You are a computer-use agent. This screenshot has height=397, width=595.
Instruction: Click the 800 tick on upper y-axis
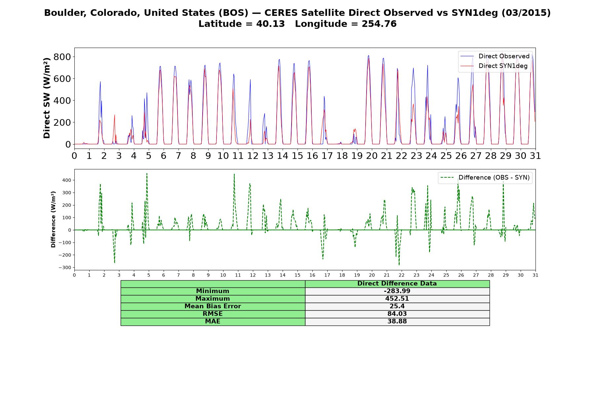click(62, 57)
